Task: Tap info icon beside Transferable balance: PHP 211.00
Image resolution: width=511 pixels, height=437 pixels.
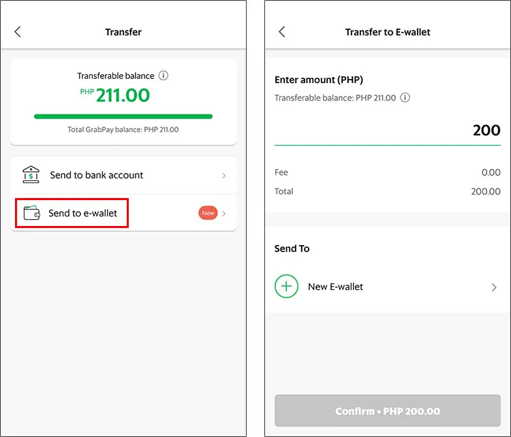Action: pyautogui.click(x=405, y=98)
